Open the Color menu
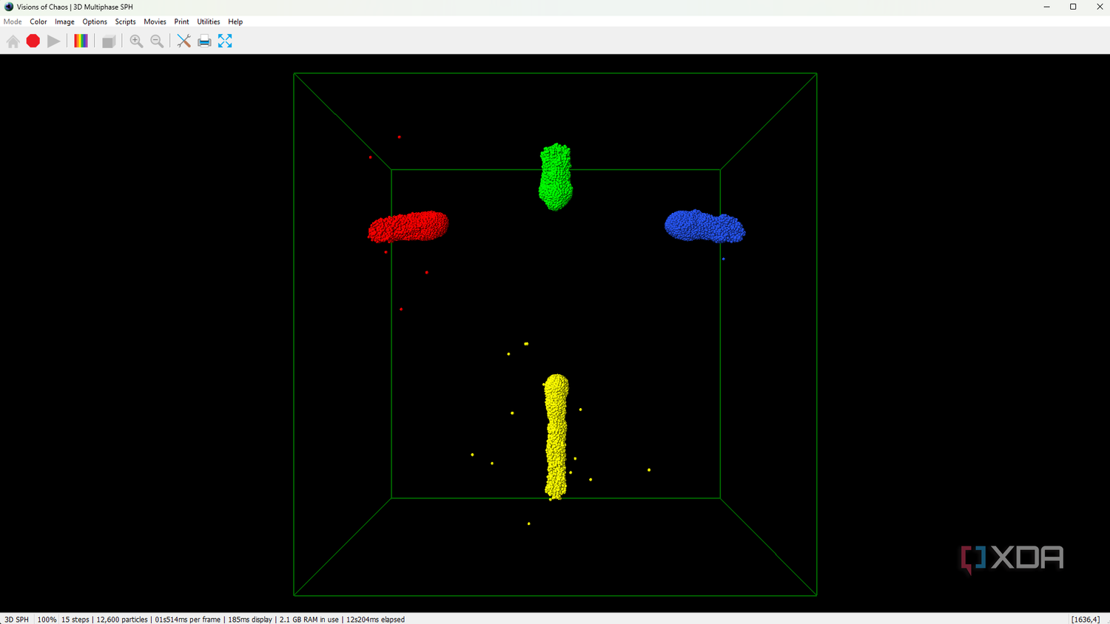This screenshot has width=1110, height=624. 38,22
